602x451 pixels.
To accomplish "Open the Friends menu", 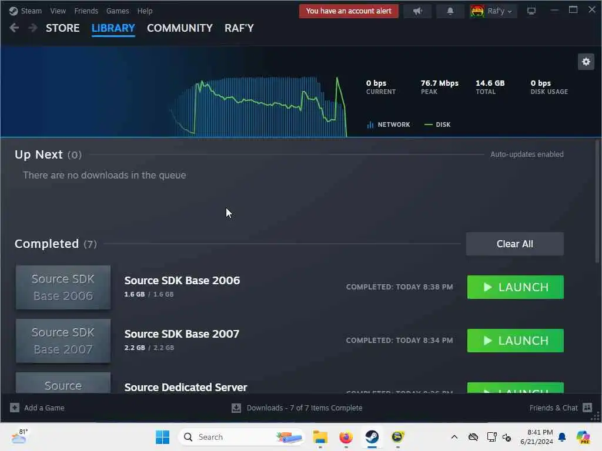I will coord(86,11).
